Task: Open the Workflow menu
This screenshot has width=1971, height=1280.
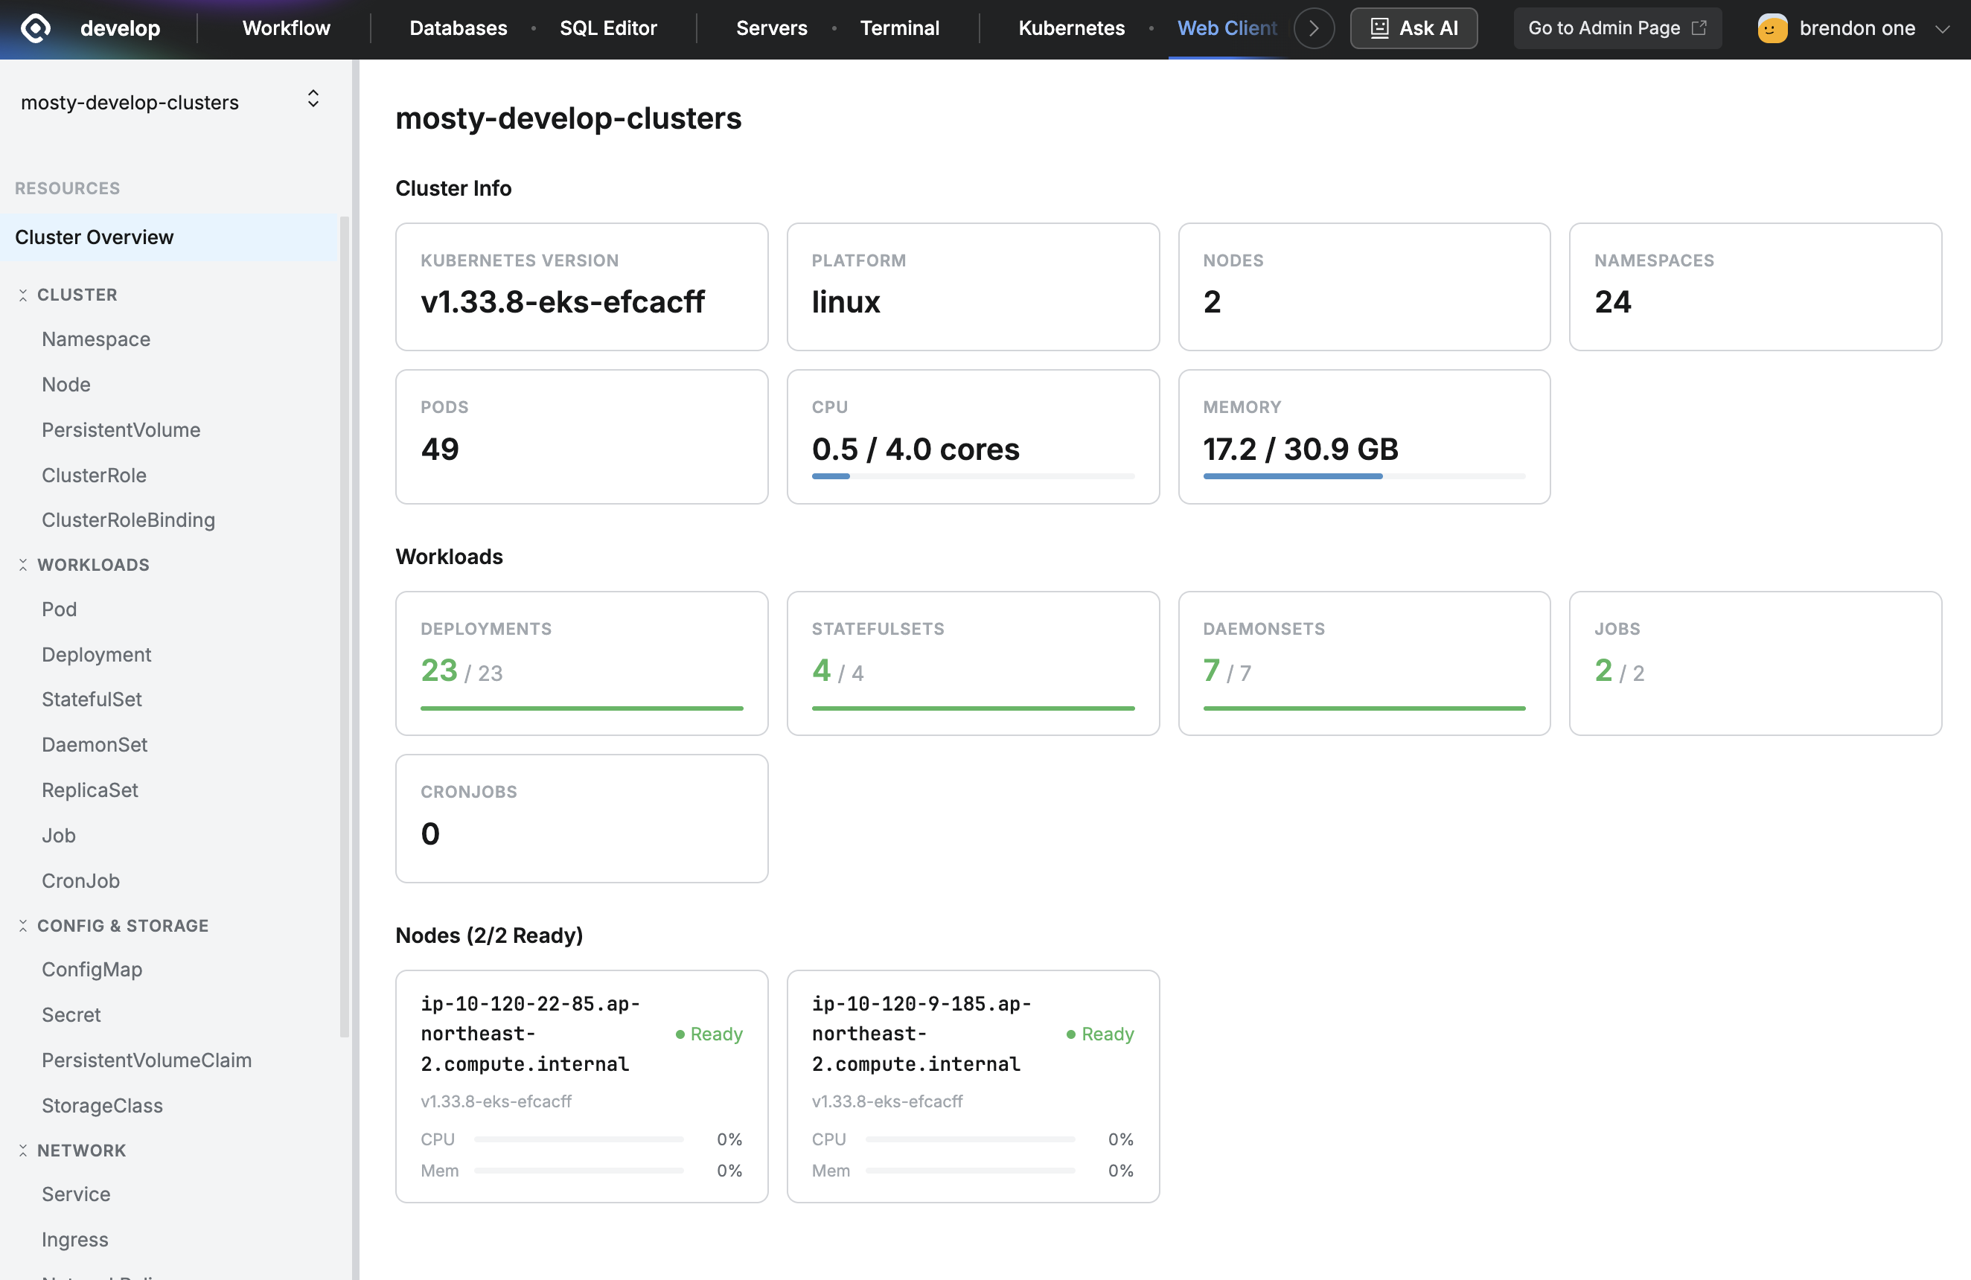Action: [286, 28]
